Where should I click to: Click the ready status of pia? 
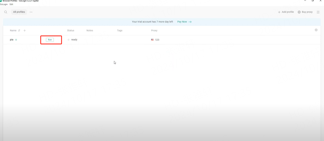tap(74, 40)
